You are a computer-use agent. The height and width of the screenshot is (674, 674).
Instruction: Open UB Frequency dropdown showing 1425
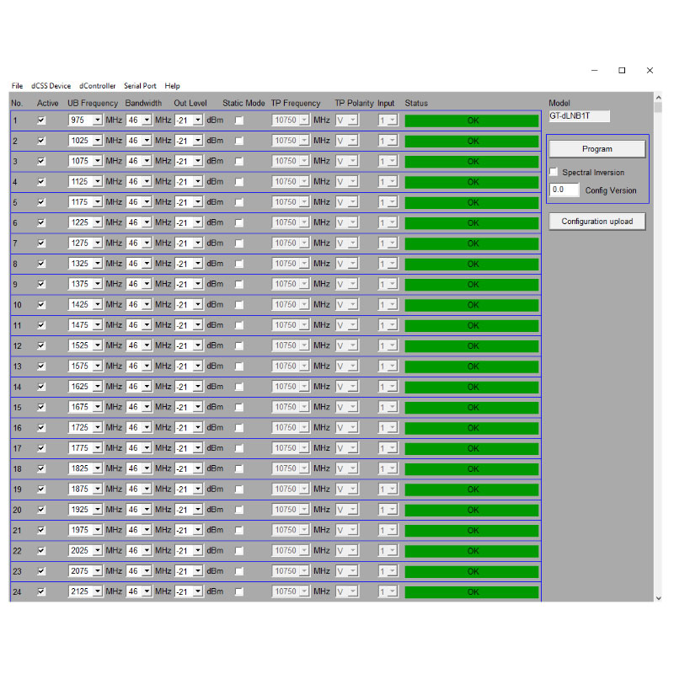[x=98, y=305]
